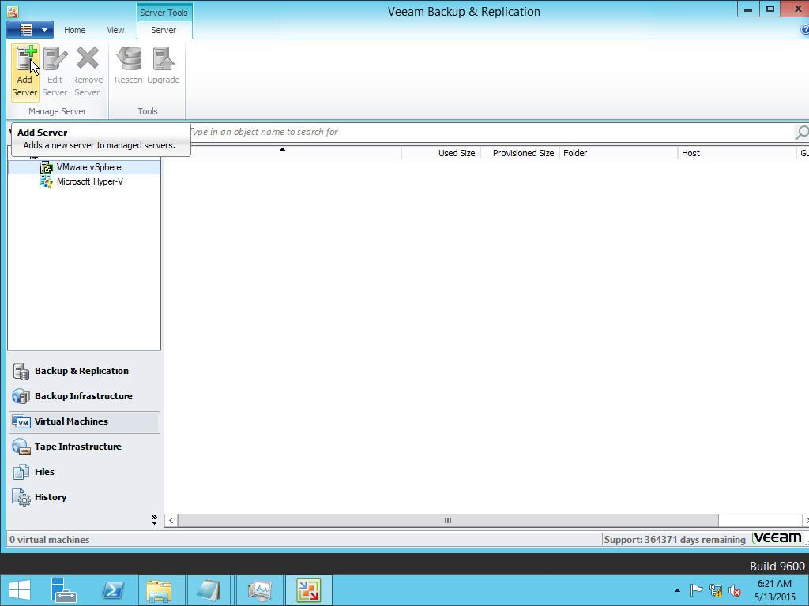The image size is (809, 606).
Task: Click the Edit Server ribbon icon
Action: (x=55, y=72)
